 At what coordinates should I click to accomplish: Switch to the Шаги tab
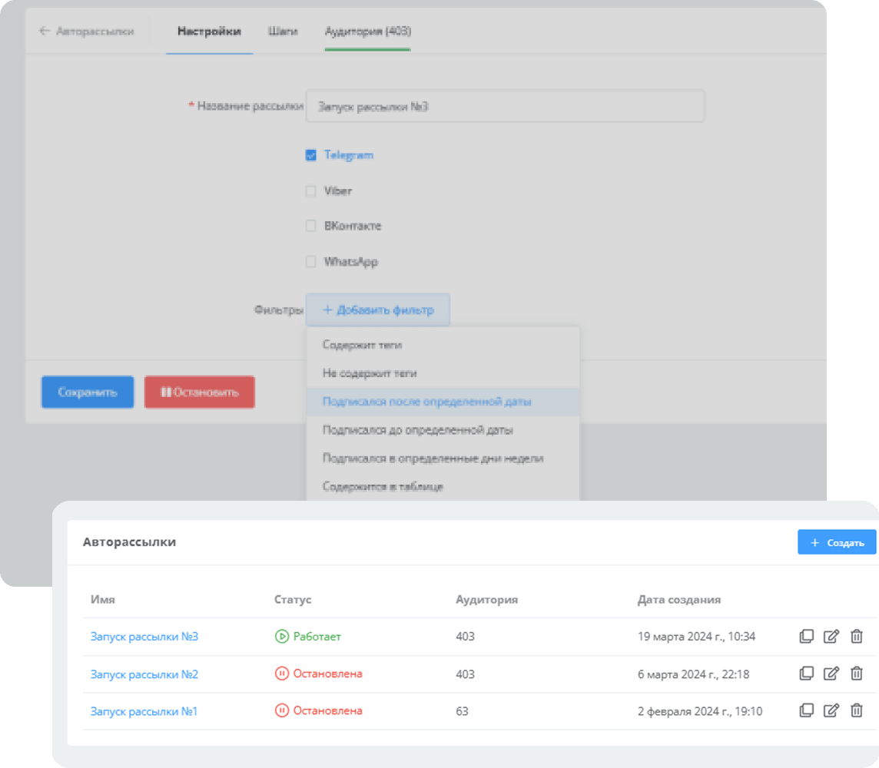tap(281, 31)
